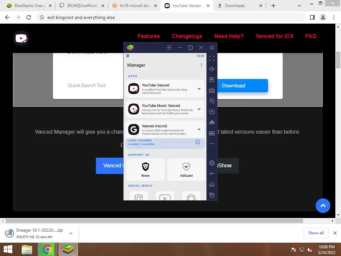Toggle BlueStacks fullscreen icon in sidebar

[212, 58]
